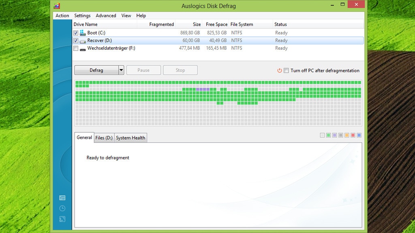This screenshot has height=233, width=415.
Task: Click the 477,84 MB size value
Action: click(x=190, y=48)
